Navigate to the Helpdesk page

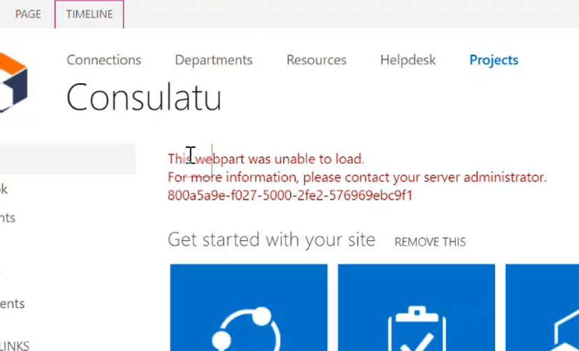tap(407, 60)
